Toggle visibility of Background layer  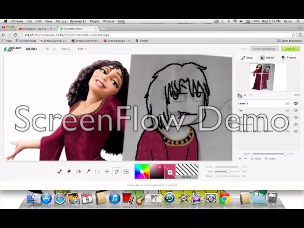point(295,124)
